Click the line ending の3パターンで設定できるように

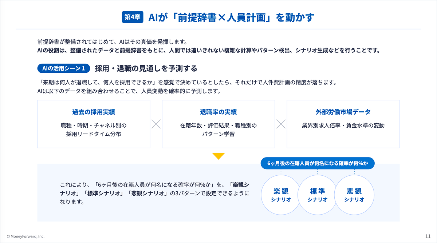(155, 193)
